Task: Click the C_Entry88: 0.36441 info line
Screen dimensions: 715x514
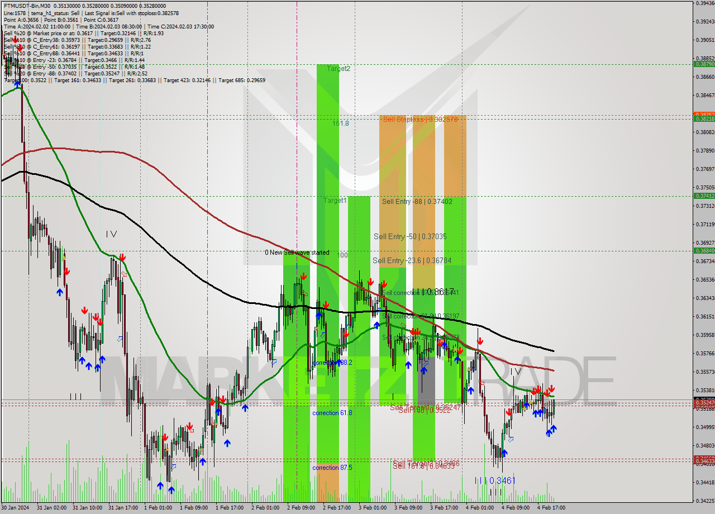Action: pyautogui.click(x=73, y=53)
